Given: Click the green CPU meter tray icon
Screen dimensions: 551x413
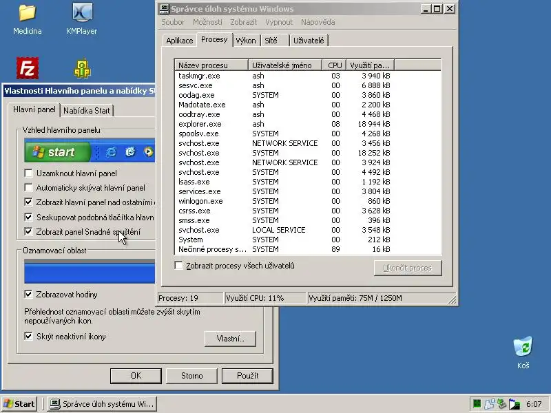Looking at the screenshot, I should (x=477, y=404).
